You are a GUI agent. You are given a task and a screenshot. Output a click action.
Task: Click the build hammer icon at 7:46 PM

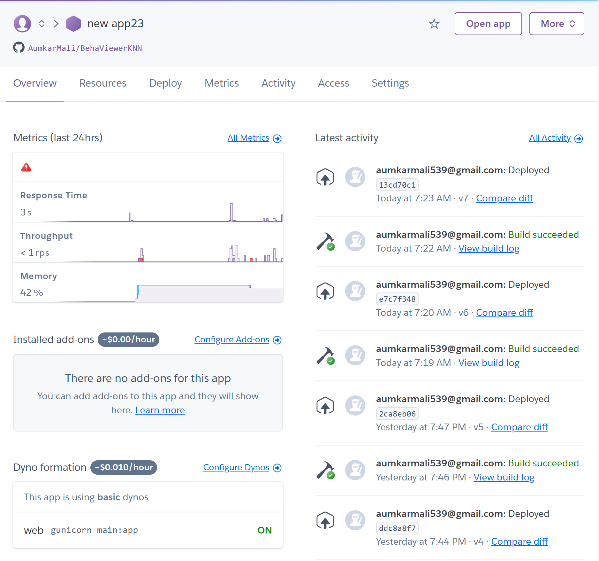[x=325, y=470]
